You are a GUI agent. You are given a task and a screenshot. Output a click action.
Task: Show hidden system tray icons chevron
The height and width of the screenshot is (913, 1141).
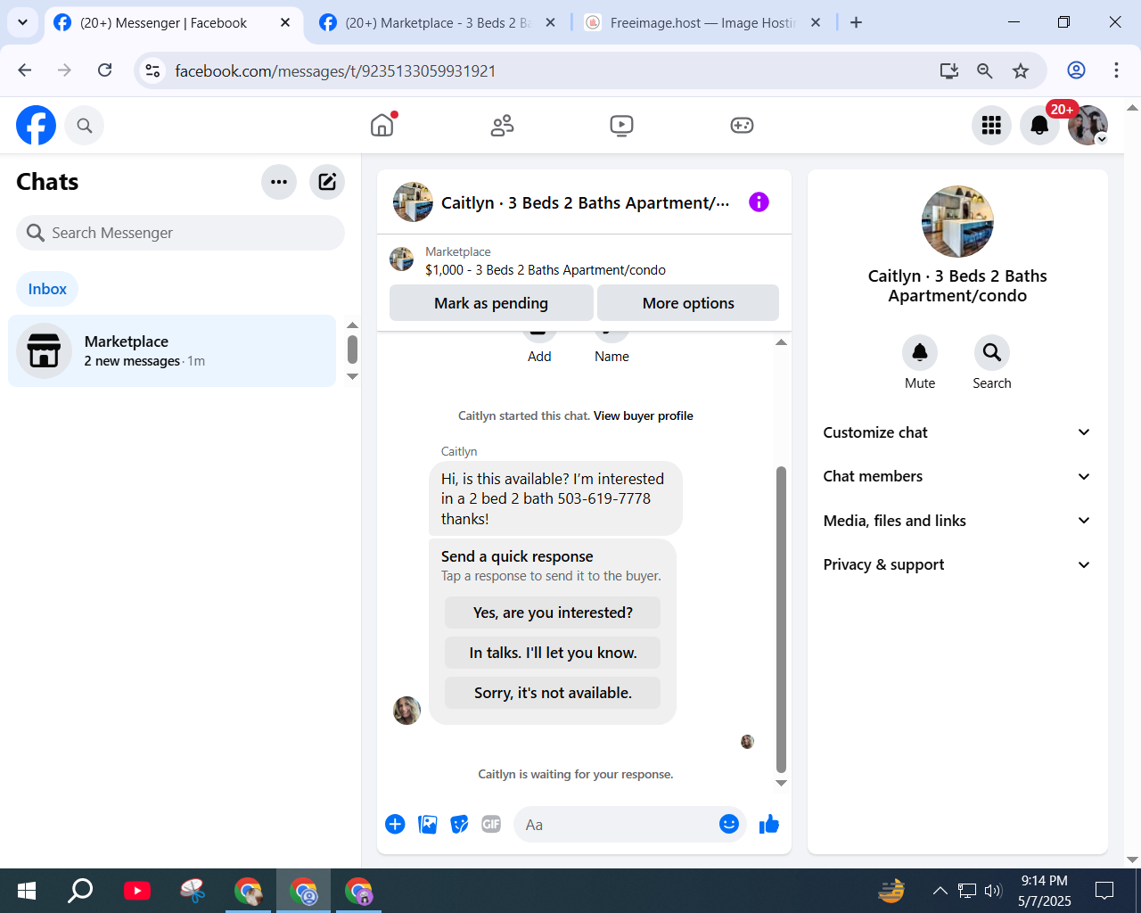tap(940, 890)
